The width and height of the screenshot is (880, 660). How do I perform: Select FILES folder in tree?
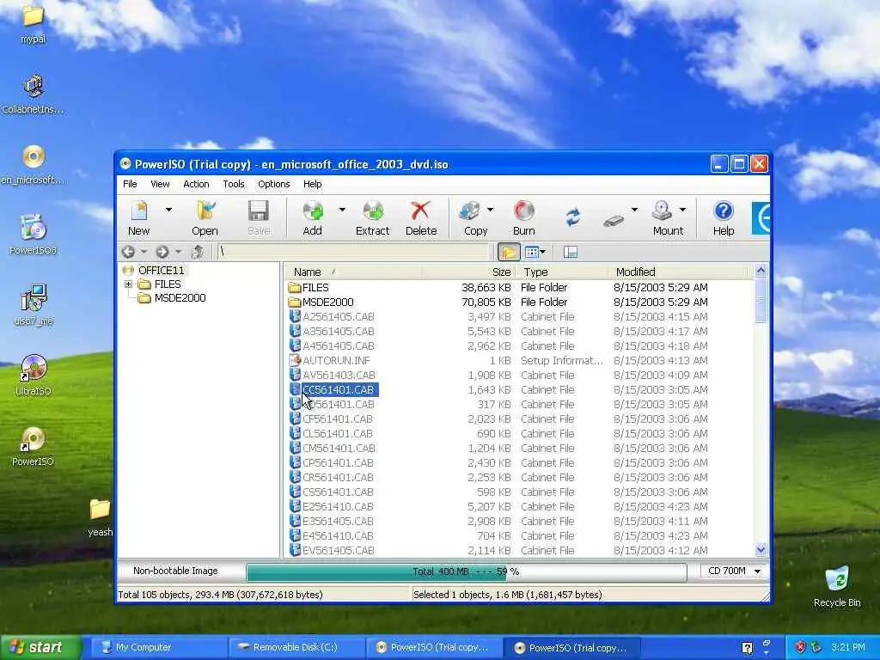click(168, 284)
